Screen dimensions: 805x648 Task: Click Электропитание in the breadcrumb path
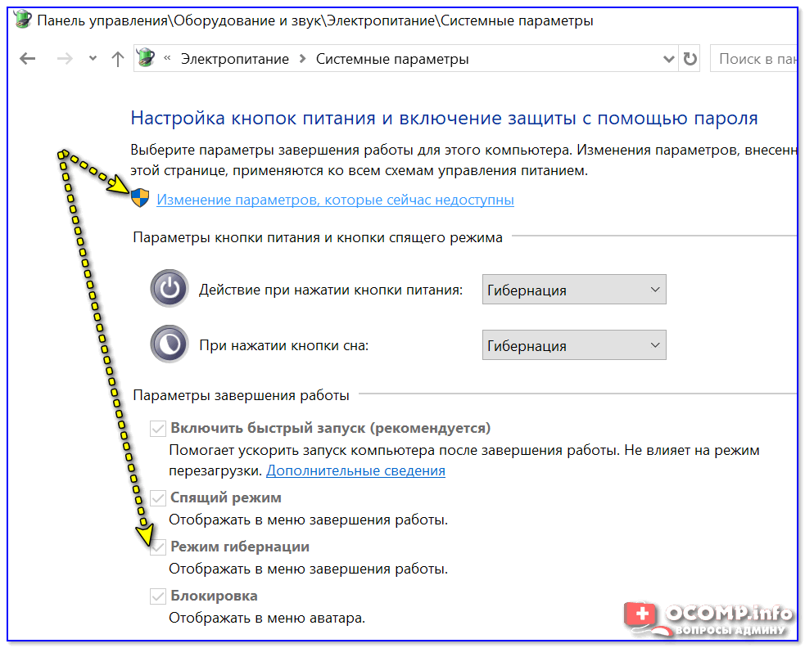(x=234, y=59)
